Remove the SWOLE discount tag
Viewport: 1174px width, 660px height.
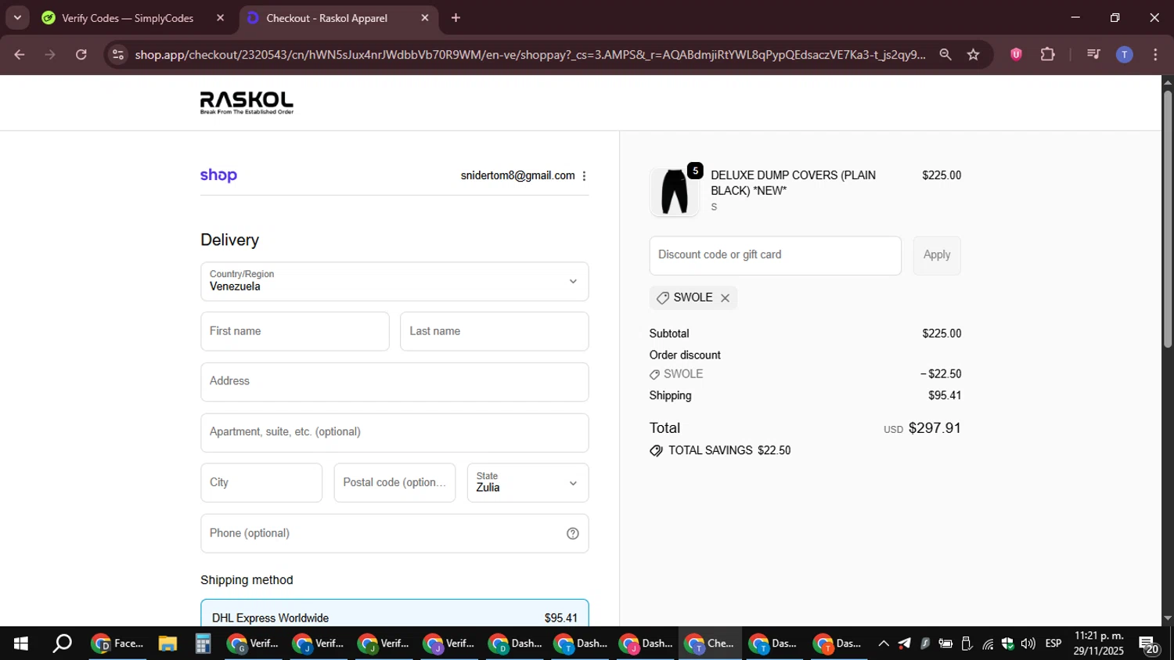tap(725, 298)
